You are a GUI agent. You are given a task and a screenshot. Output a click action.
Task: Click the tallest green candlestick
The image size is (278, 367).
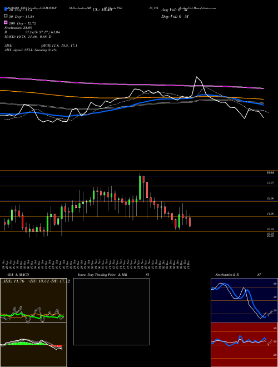point(140,188)
